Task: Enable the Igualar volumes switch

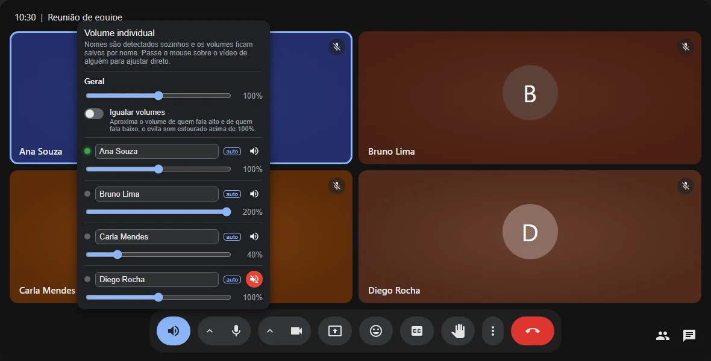Action: pos(94,114)
